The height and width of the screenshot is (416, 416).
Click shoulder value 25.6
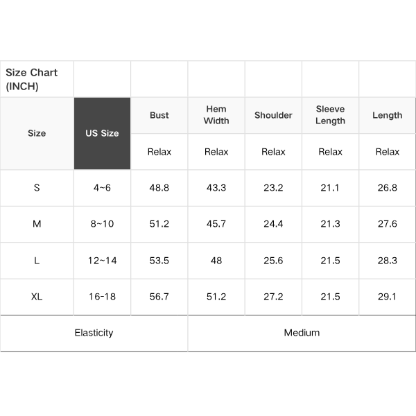point(273,261)
